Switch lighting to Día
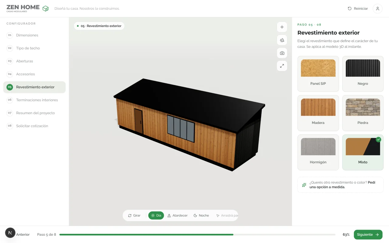Screen dimensions: 389x243 [156, 215]
